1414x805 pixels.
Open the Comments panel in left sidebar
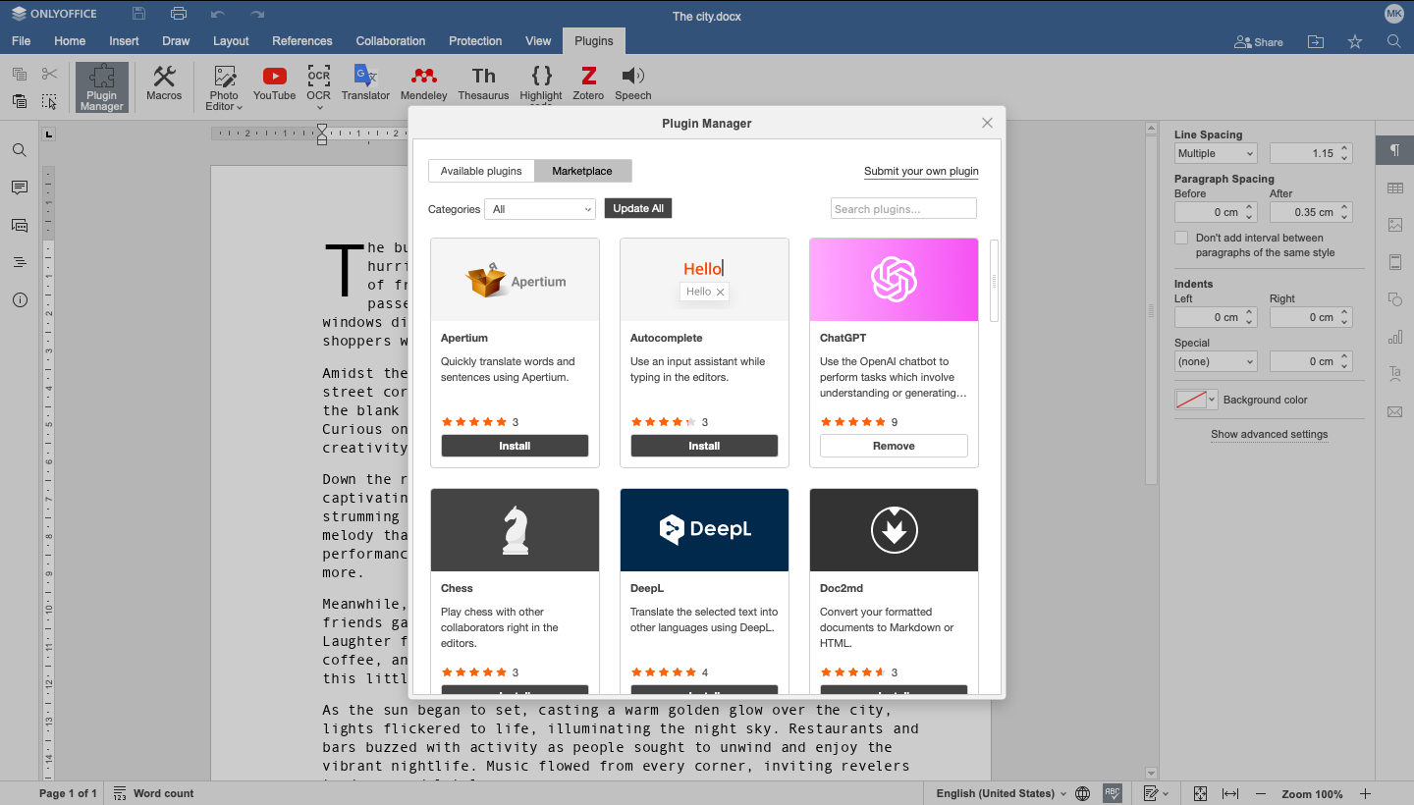click(20, 188)
